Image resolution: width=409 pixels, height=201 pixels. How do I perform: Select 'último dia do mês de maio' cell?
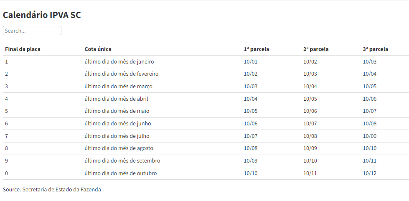tap(117, 111)
